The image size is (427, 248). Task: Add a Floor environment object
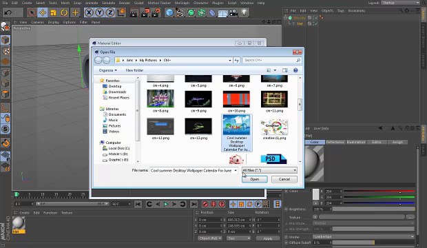point(222,13)
